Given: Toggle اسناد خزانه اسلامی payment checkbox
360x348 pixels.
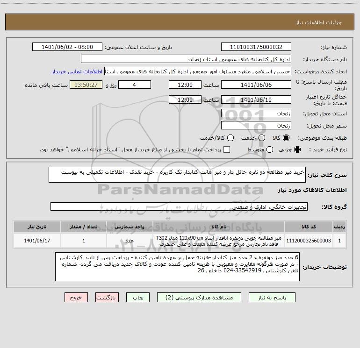Looking at the screenshot, I should click(x=227, y=149).
